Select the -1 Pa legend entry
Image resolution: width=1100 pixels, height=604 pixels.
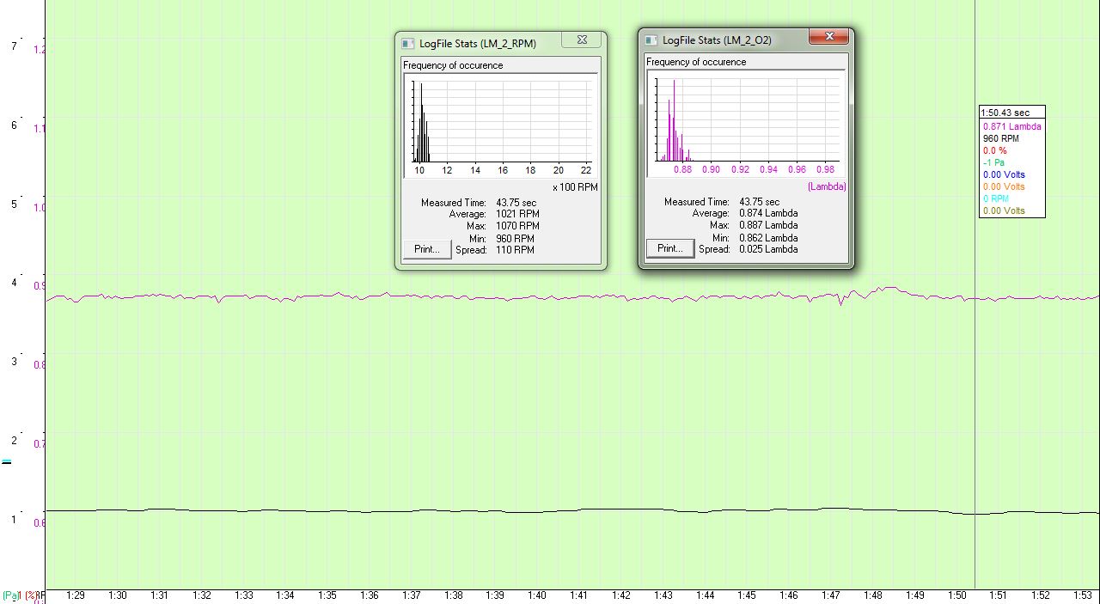point(993,162)
